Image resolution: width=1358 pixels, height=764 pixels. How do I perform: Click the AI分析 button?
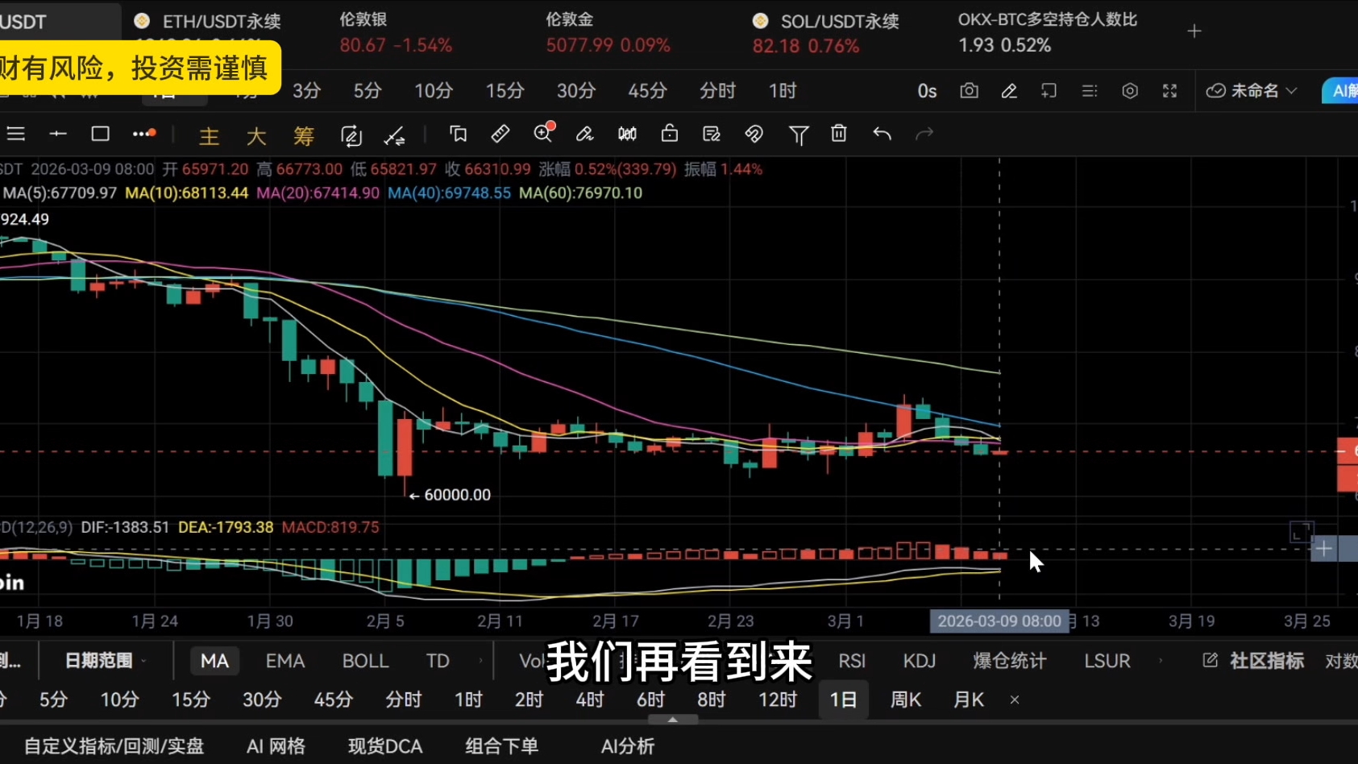pos(627,745)
